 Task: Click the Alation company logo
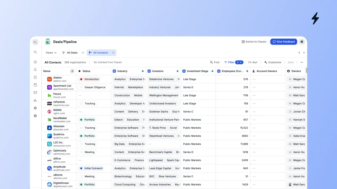coord(49,79)
